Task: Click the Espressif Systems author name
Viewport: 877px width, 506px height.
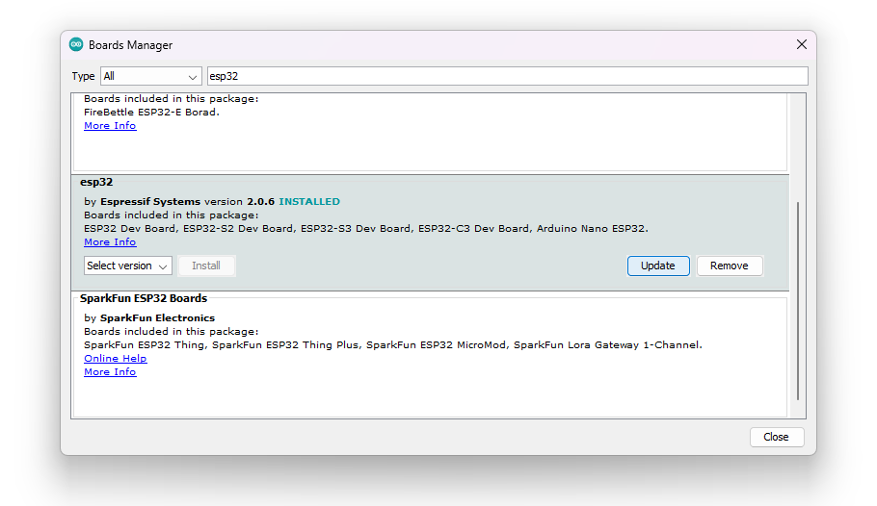Action: [x=150, y=202]
